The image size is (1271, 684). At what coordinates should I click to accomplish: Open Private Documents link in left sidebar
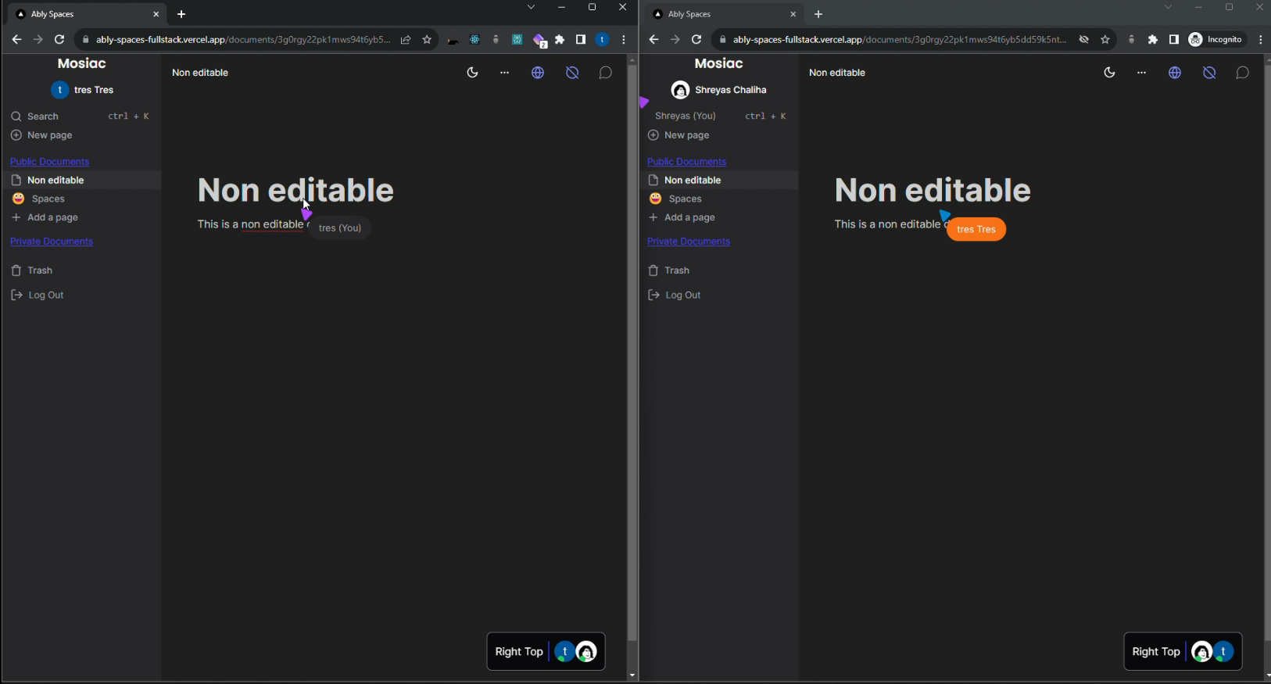[x=52, y=242]
